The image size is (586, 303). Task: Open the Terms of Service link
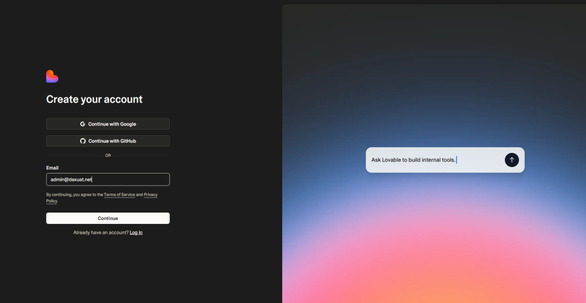tap(119, 195)
